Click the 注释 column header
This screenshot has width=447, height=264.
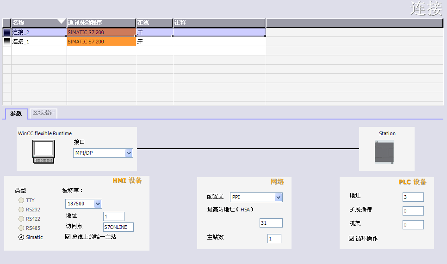pos(219,23)
